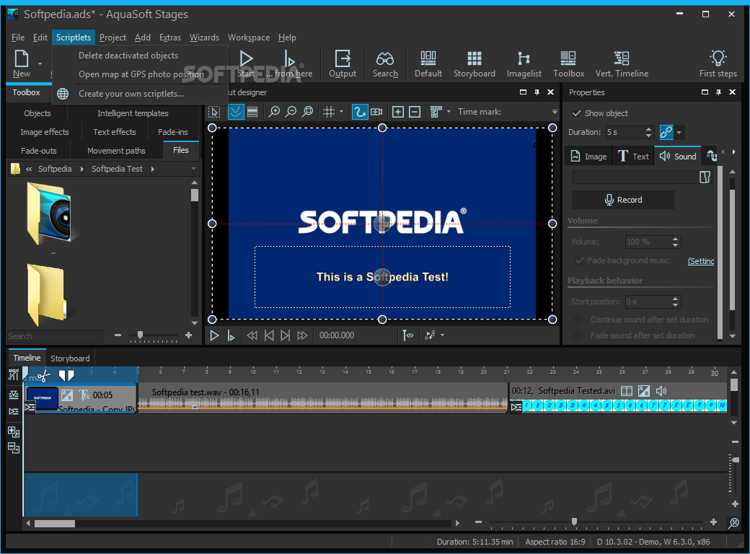Fit the layout designer zoom to window
Image resolution: width=750 pixels, height=554 pixels.
tap(308, 112)
